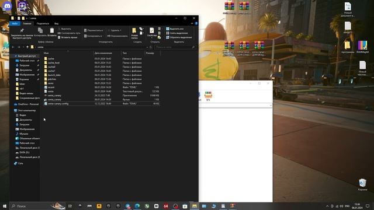Image resolution: width=374 pixels, height=210 pixels.
Task: Click the Вставить clipboard icon
Action: [52, 32]
